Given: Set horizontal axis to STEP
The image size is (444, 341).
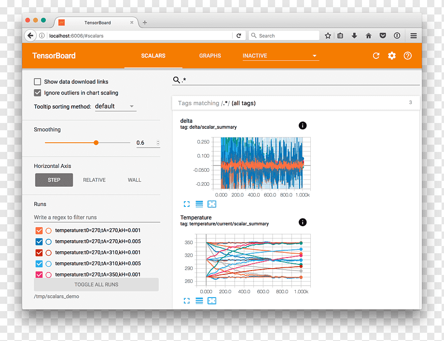Looking at the screenshot, I should point(54,180).
